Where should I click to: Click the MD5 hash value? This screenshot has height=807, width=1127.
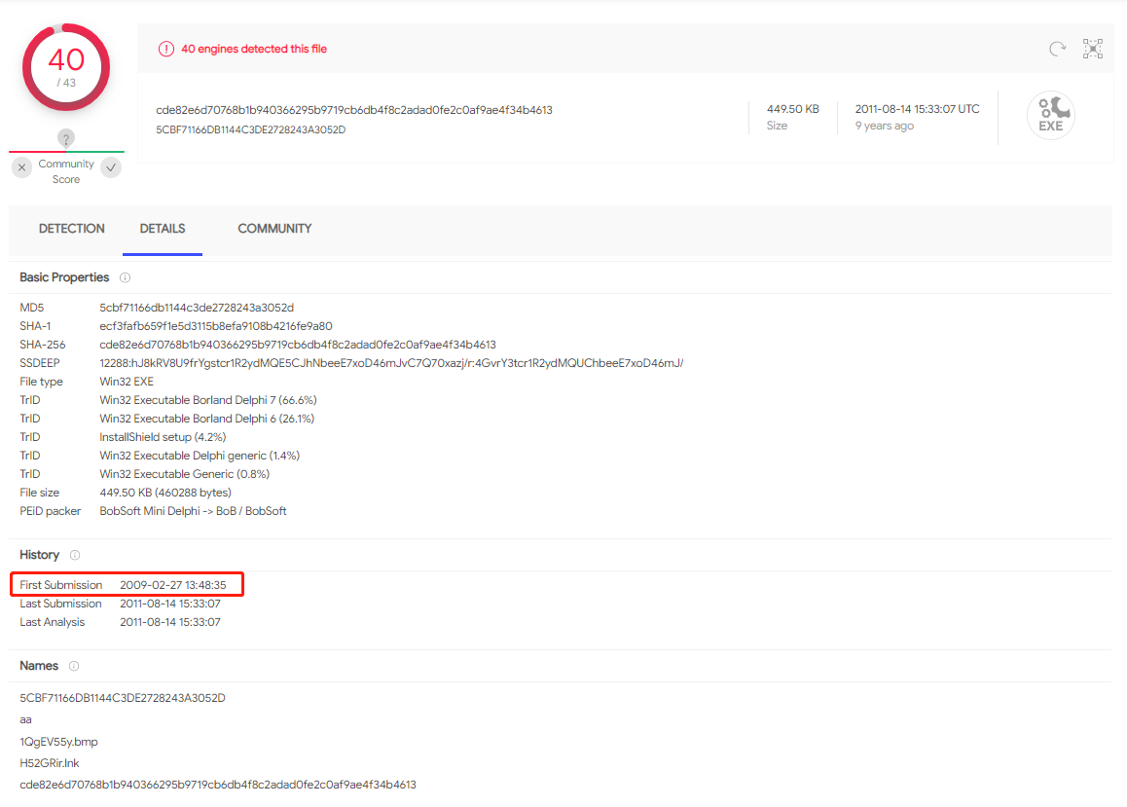coord(197,308)
